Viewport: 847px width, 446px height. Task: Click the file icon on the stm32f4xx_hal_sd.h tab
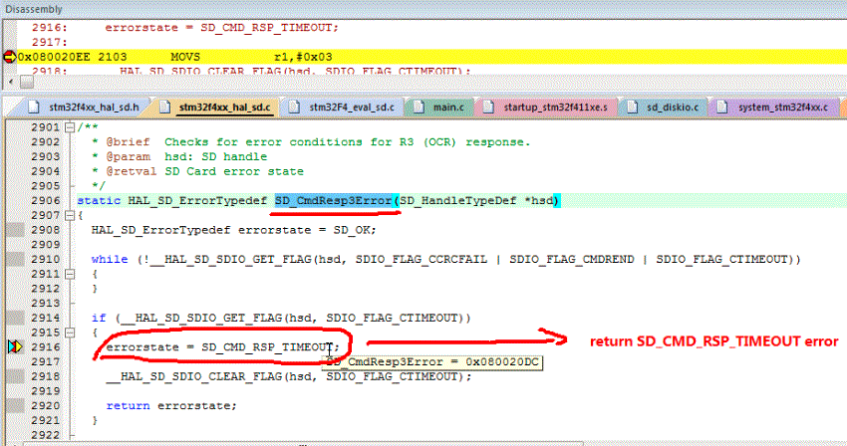click(x=34, y=107)
